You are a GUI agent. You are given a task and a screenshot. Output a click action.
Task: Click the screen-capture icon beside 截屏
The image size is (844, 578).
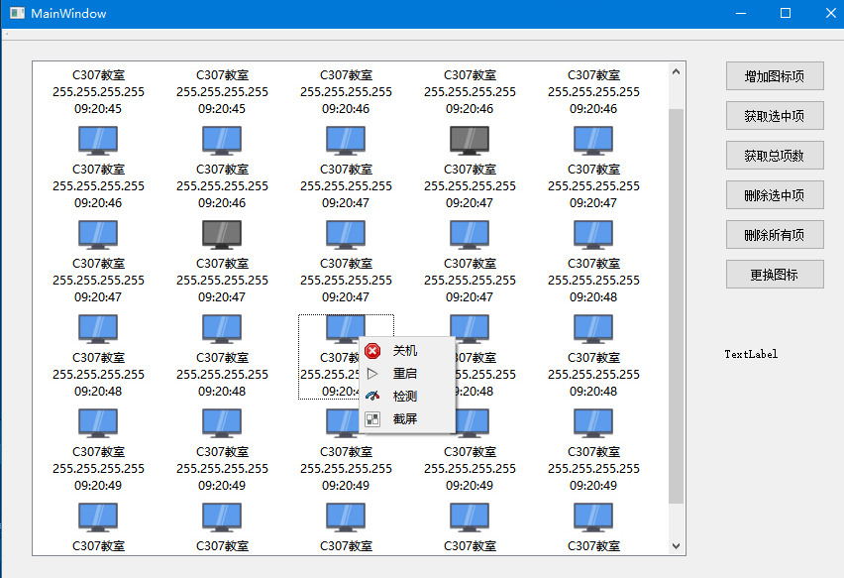[371, 418]
